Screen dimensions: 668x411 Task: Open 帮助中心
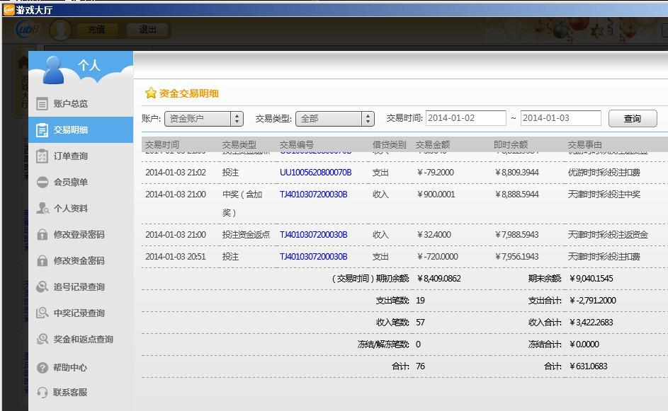[70, 367]
